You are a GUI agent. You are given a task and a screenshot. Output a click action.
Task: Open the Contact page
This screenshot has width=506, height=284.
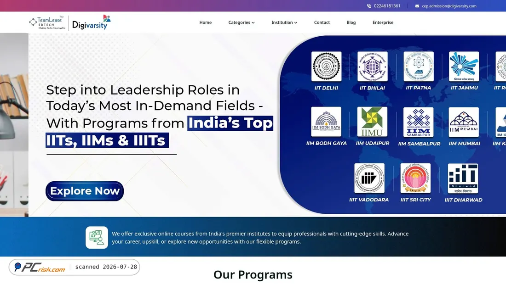pyautogui.click(x=322, y=22)
